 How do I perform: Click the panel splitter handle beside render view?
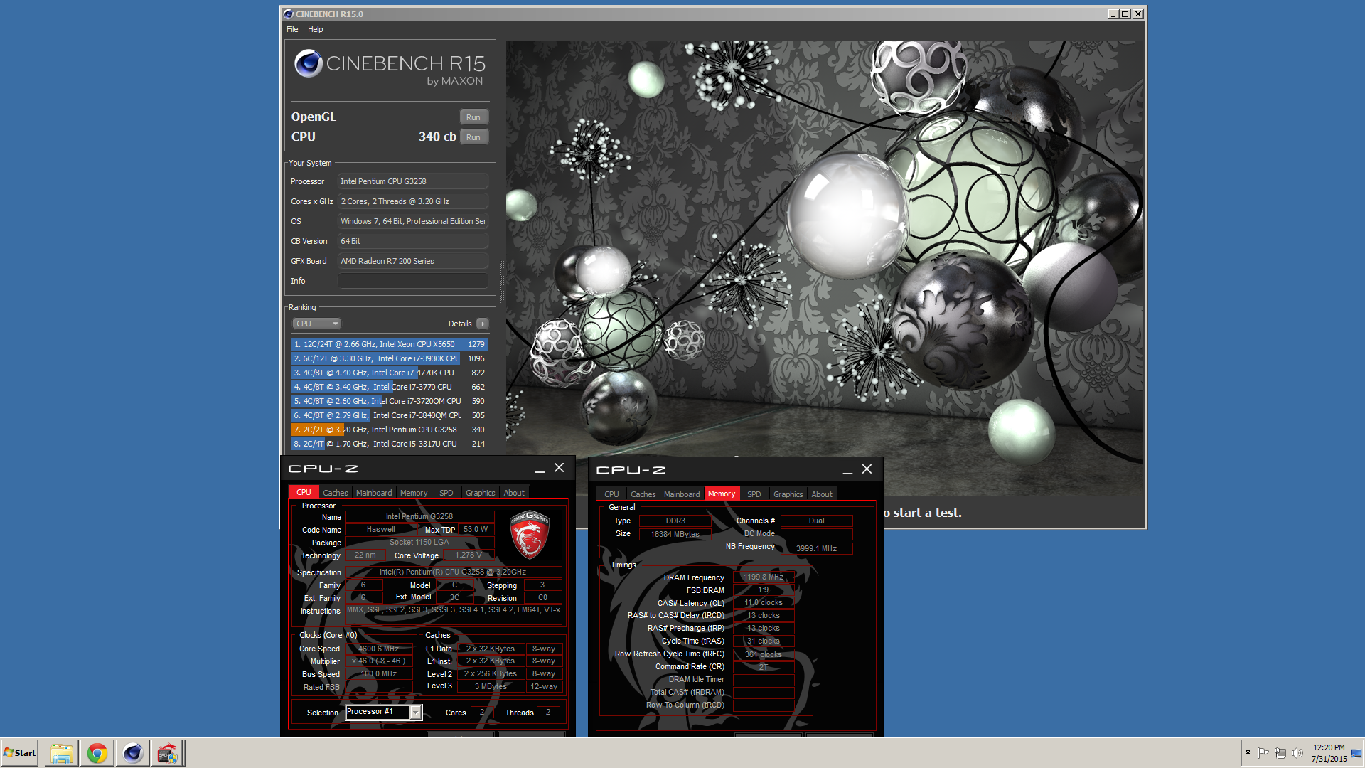[x=502, y=282]
